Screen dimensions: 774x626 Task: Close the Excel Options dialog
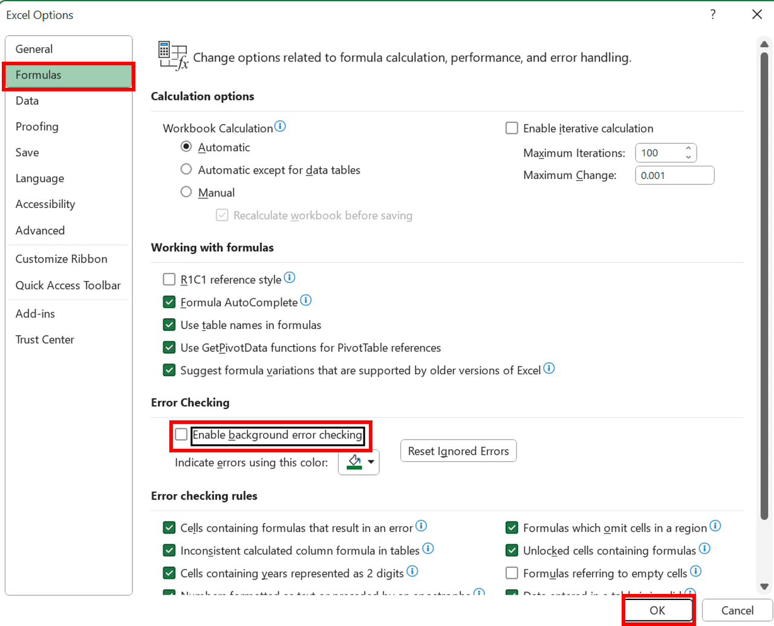tap(757, 15)
